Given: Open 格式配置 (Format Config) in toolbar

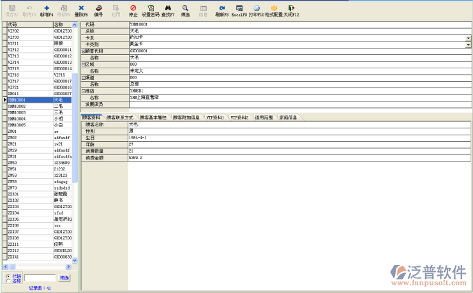Looking at the screenshot, I should click(x=274, y=8).
